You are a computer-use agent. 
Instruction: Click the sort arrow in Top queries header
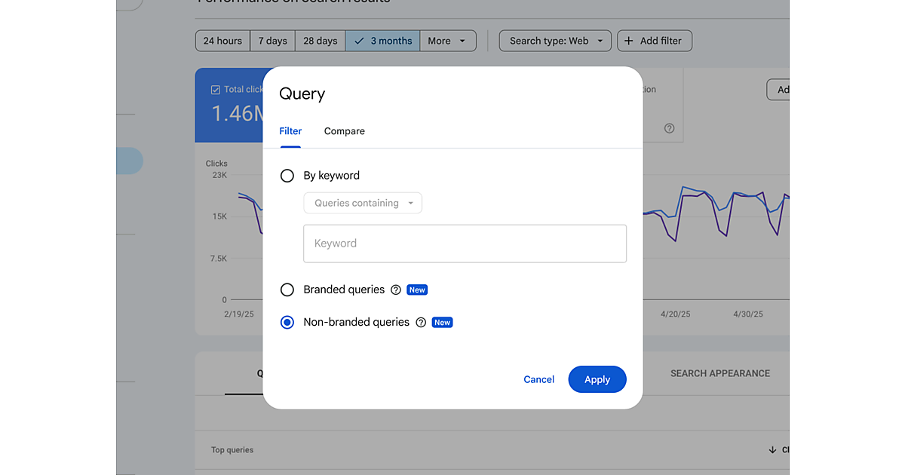tap(772, 450)
